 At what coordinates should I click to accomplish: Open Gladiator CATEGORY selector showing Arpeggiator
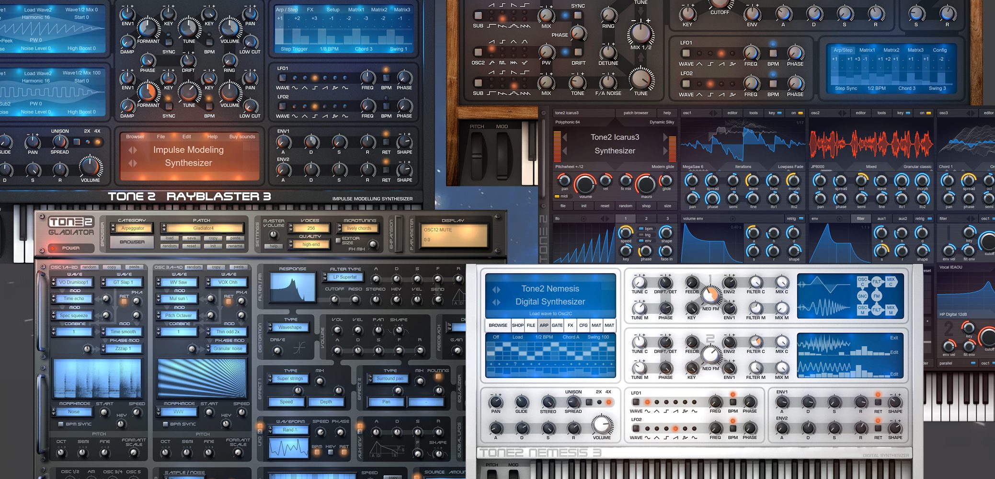[x=132, y=228]
